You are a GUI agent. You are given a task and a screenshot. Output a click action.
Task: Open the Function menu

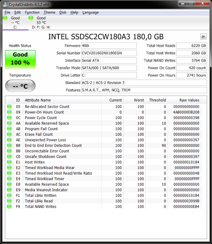[32, 12]
